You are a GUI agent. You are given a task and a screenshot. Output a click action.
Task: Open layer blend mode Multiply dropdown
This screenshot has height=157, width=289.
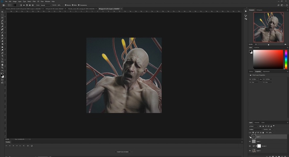(x=256, y=129)
